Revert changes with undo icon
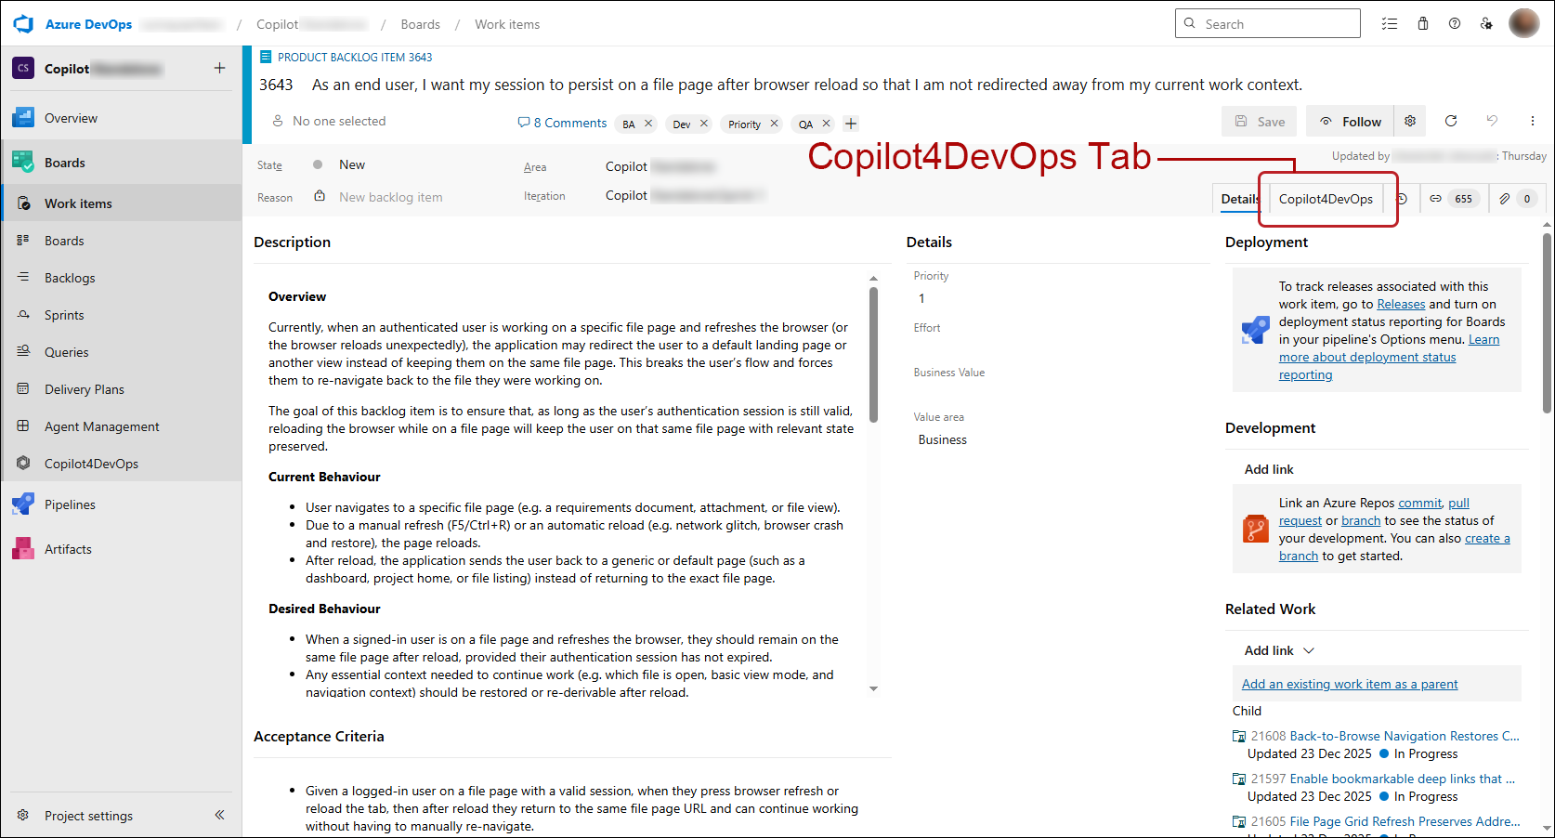The width and height of the screenshot is (1555, 838). 1492,121
